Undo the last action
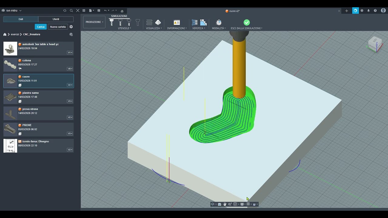Image resolution: width=388 pixels, height=218 pixels. (x=105, y=11)
